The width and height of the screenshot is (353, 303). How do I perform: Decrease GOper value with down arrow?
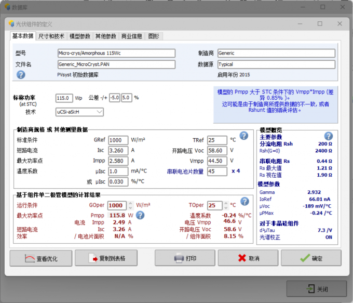[x=131, y=207]
